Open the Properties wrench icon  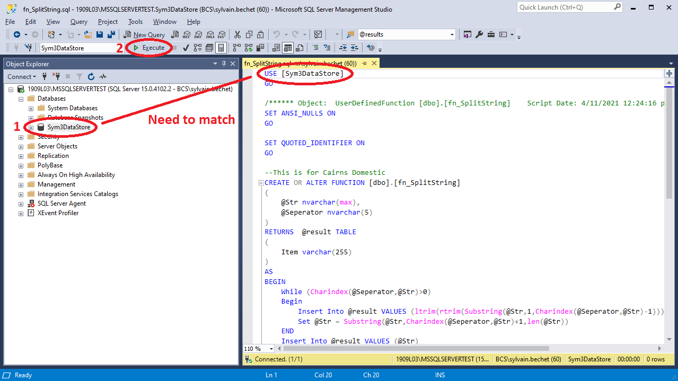(479, 34)
